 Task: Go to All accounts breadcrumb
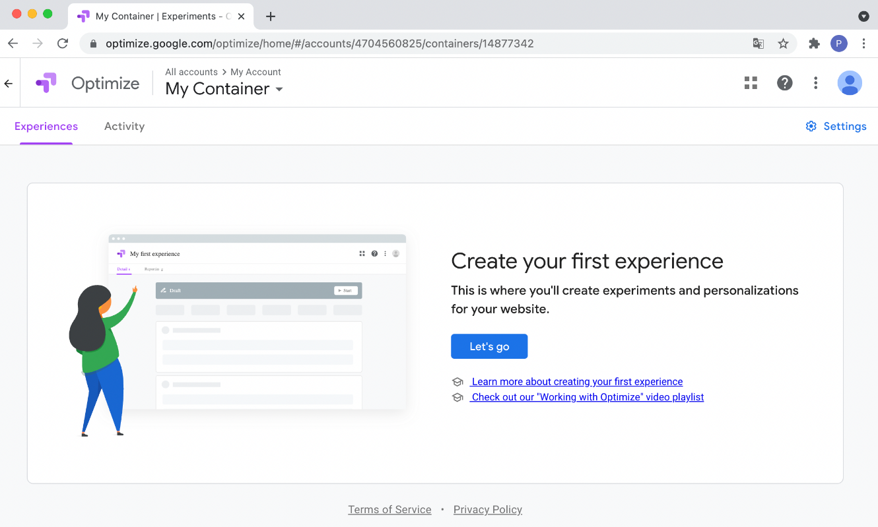pyautogui.click(x=191, y=72)
